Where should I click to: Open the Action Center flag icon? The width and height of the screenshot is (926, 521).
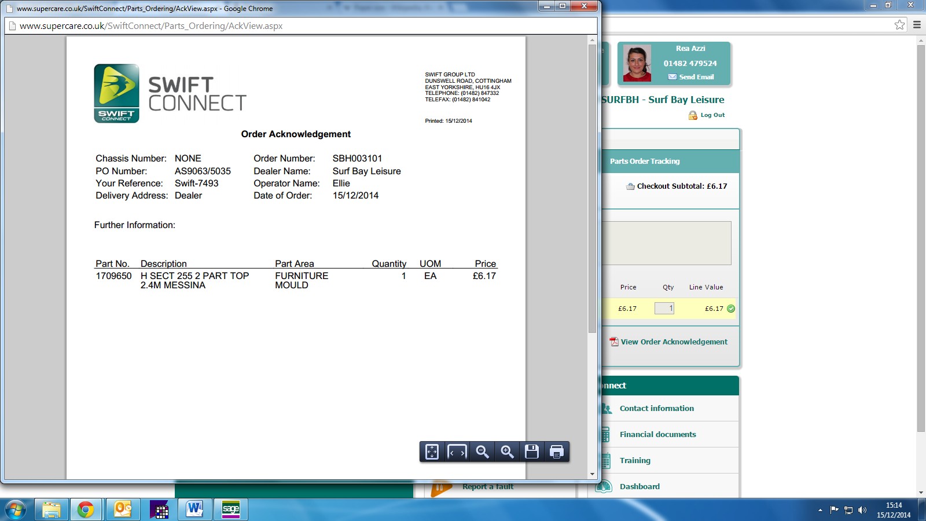tap(834, 510)
